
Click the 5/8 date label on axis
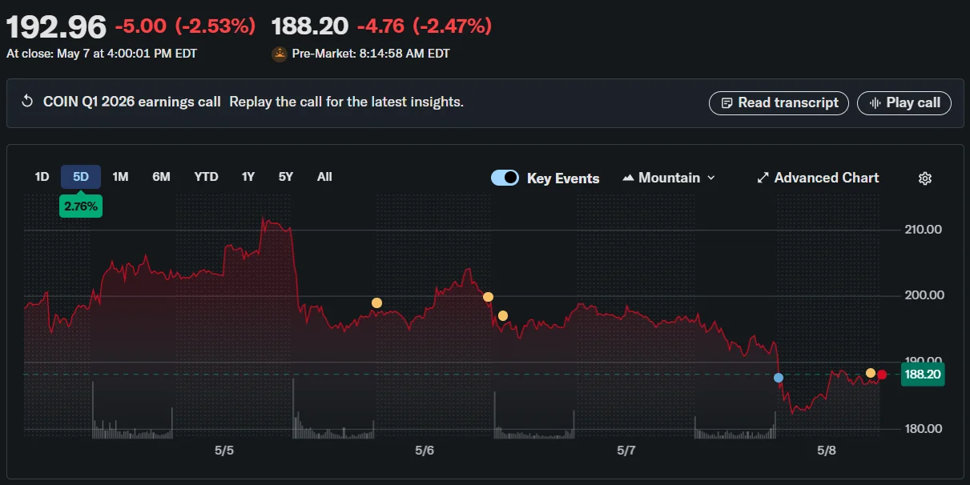tap(826, 451)
